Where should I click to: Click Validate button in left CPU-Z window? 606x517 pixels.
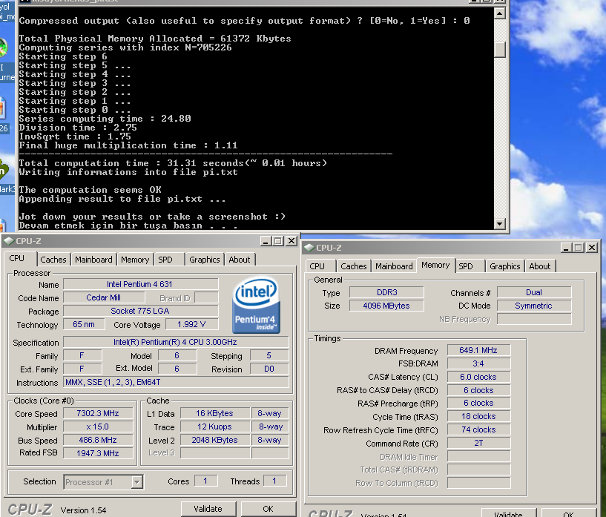pos(208,509)
